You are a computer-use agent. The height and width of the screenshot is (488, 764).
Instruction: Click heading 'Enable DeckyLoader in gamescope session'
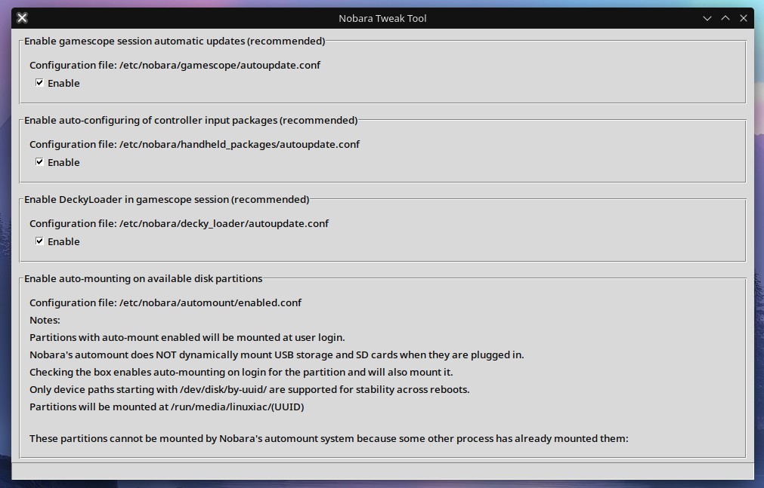[x=167, y=199]
